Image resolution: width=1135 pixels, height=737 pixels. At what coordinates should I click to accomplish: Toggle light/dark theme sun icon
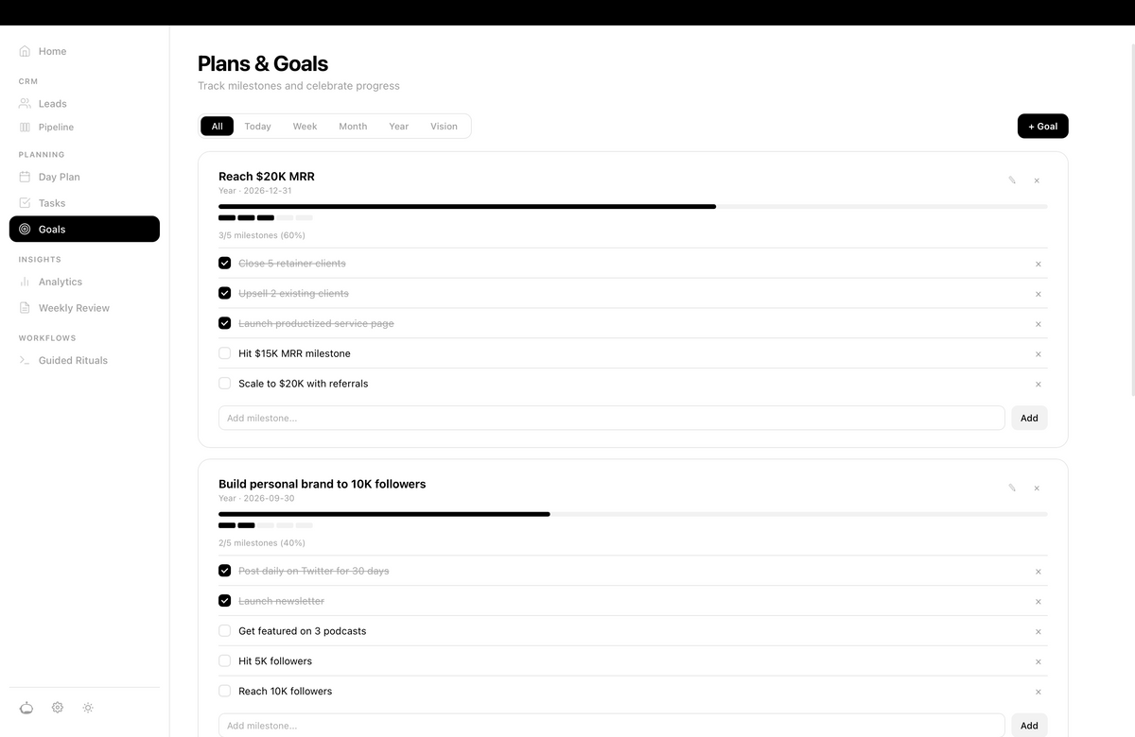(x=88, y=708)
